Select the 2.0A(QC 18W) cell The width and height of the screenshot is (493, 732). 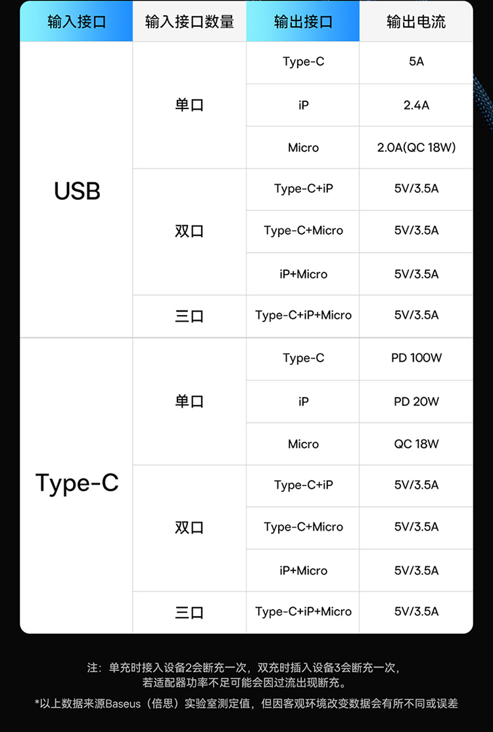(416, 147)
